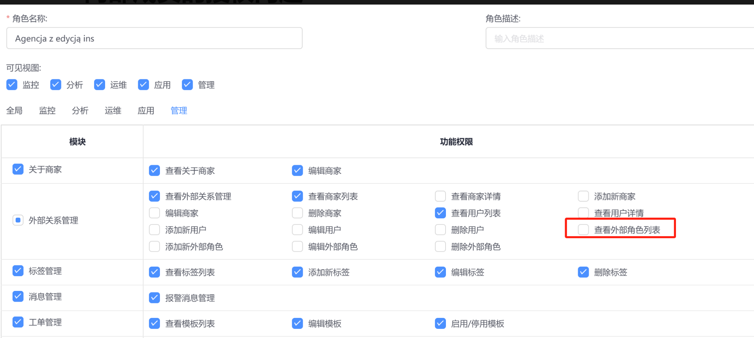Open the 监控 permissions tab
754x338 pixels.
pos(47,111)
